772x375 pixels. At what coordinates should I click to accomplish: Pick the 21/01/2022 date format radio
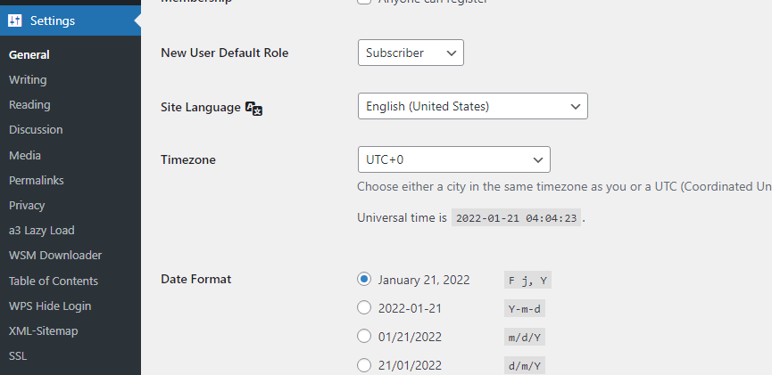[x=364, y=365]
